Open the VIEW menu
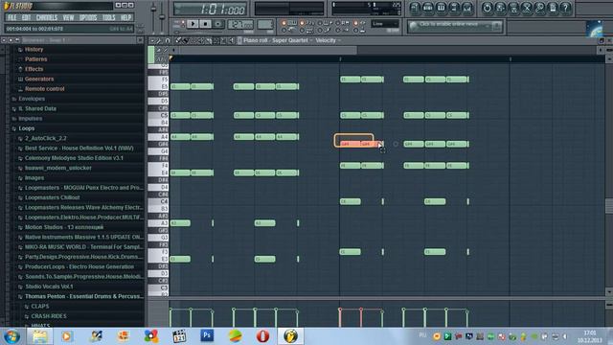 tap(68, 17)
